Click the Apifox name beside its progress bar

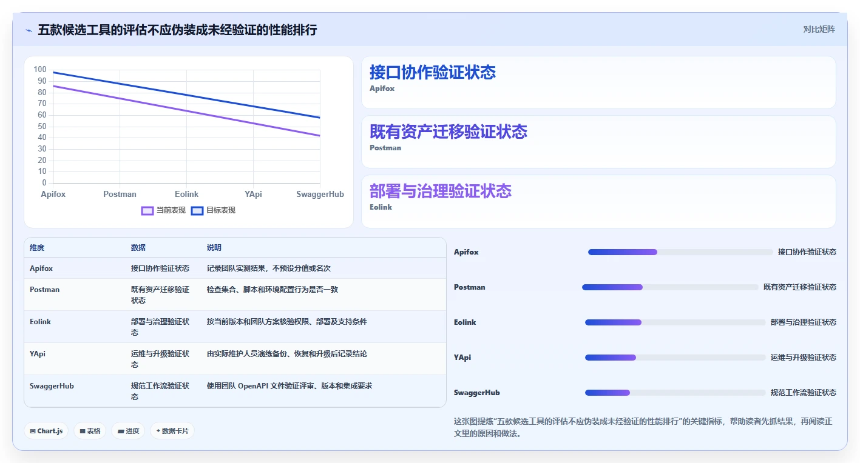pos(466,252)
